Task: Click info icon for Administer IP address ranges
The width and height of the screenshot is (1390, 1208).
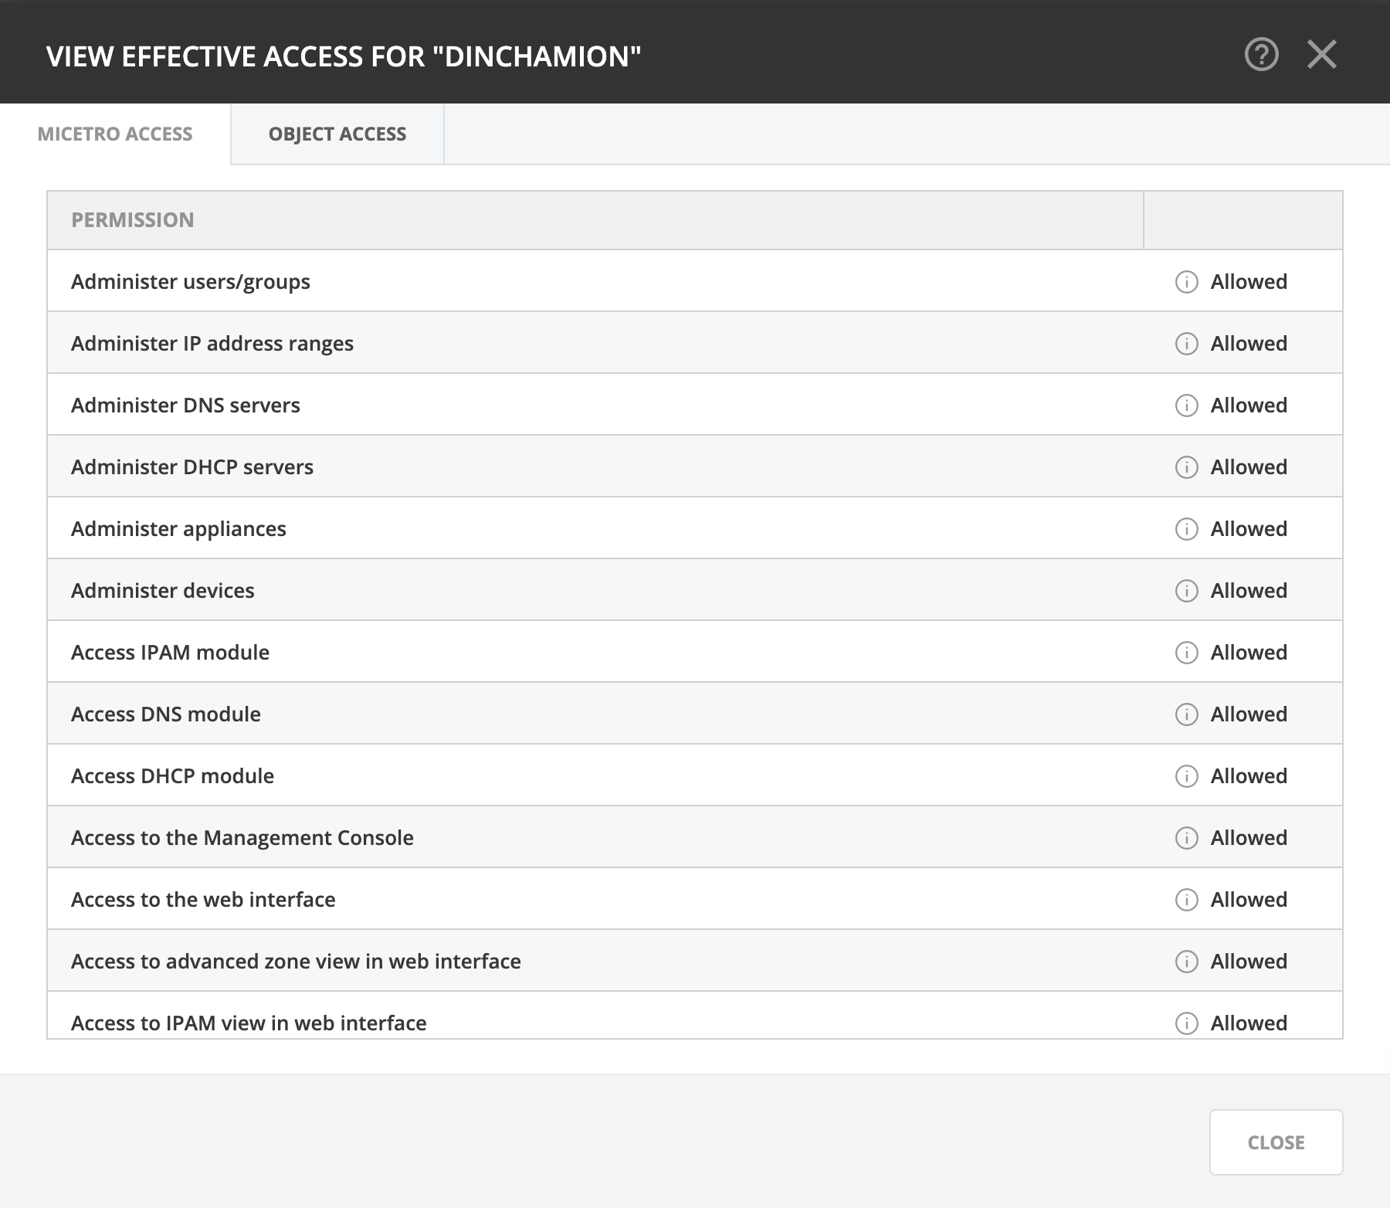Action: pos(1186,344)
